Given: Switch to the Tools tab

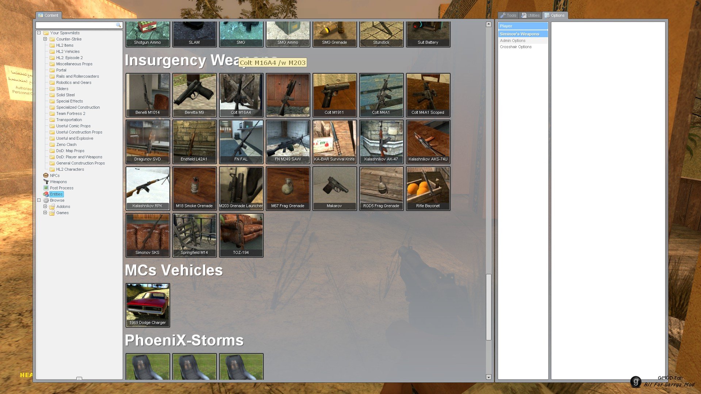Looking at the screenshot, I should [x=508, y=15].
